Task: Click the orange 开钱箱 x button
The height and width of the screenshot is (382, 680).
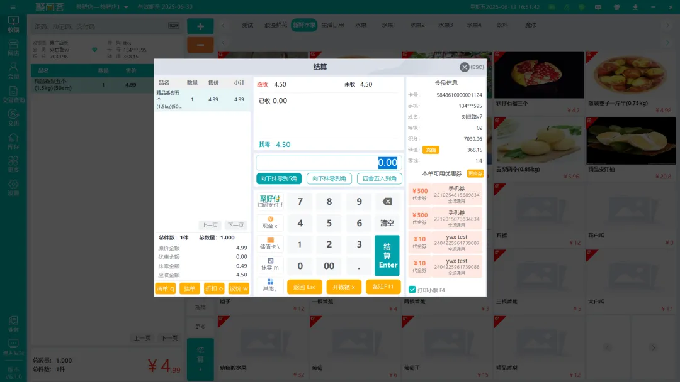Action: pyautogui.click(x=344, y=287)
